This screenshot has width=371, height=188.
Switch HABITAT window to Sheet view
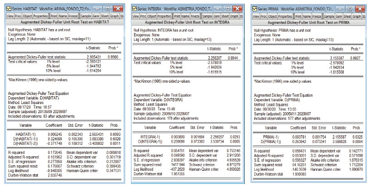click(x=104, y=16)
